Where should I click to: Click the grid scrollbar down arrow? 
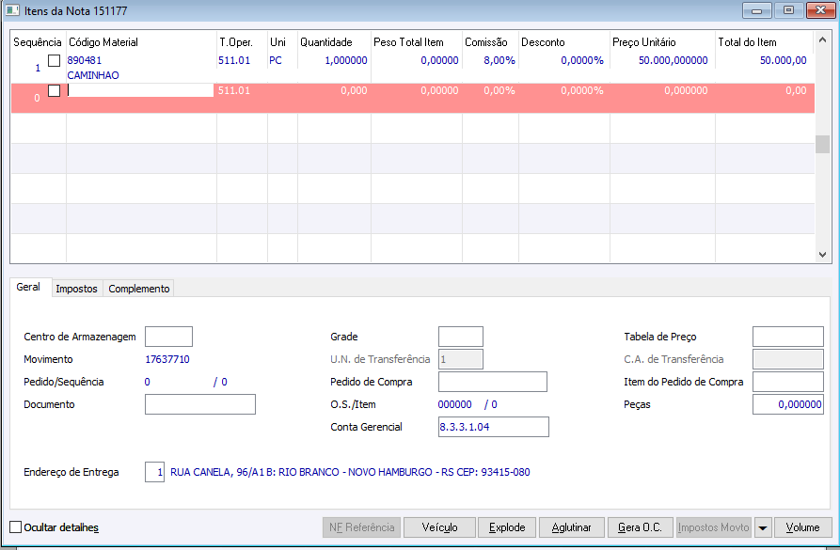[x=822, y=255]
